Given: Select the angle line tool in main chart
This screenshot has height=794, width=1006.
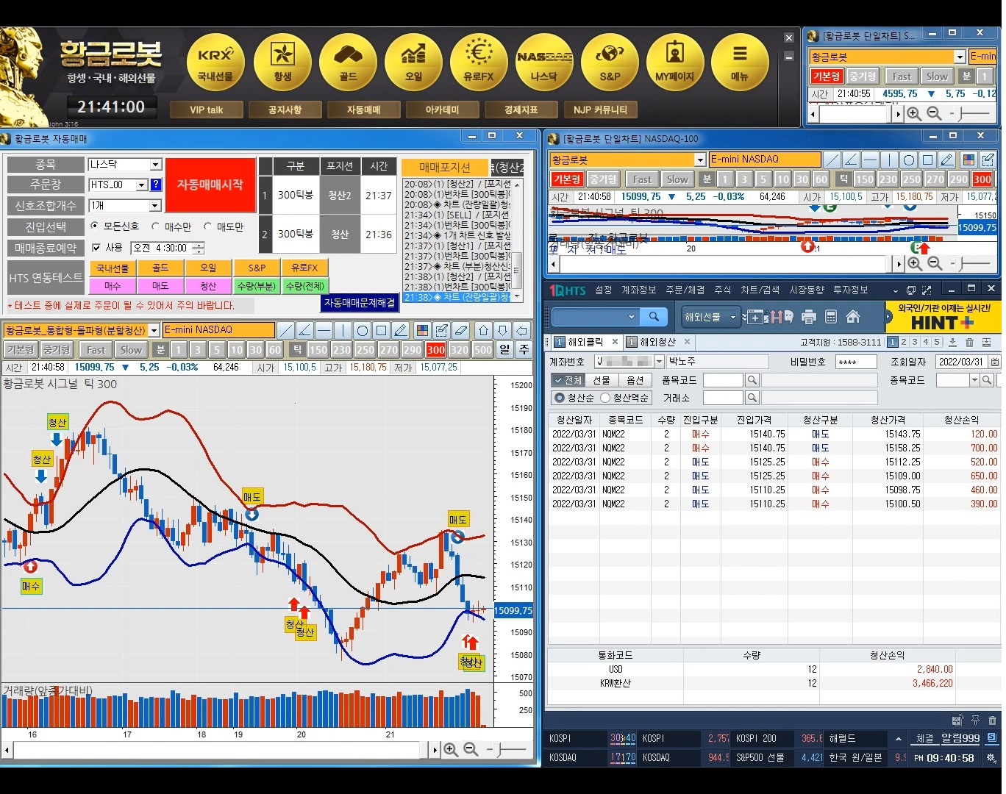Looking at the screenshot, I should [x=304, y=330].
